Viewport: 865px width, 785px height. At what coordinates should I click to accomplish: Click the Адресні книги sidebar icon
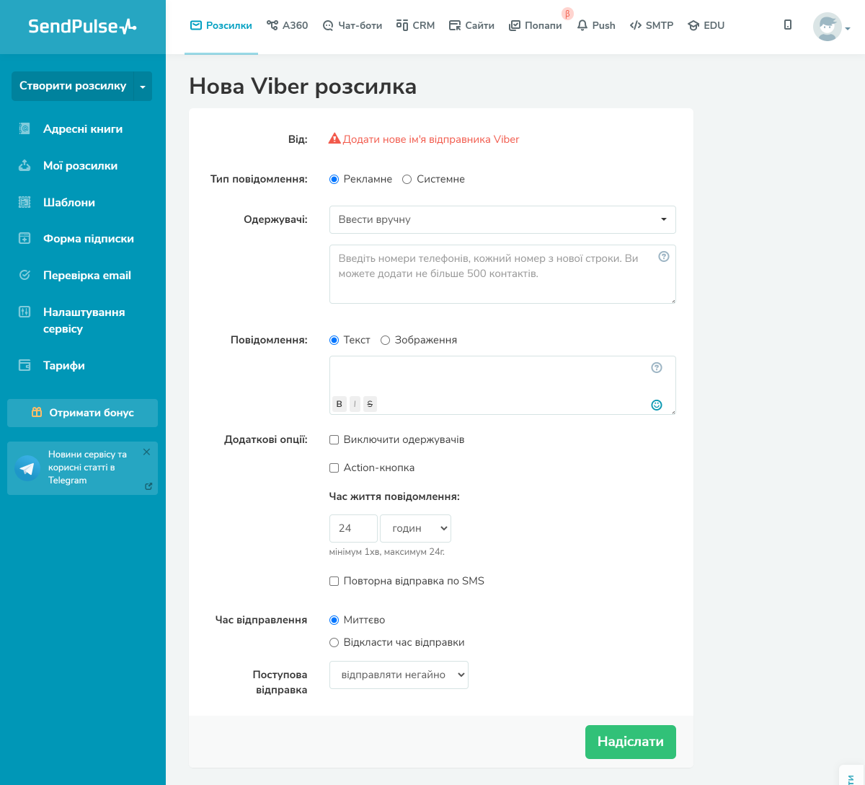(25, 128)
